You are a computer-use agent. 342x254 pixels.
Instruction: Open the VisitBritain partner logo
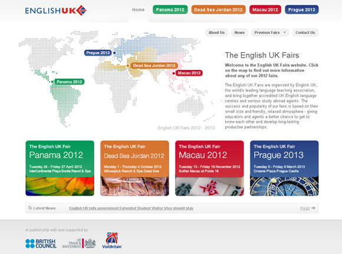(x=112, y=240)
